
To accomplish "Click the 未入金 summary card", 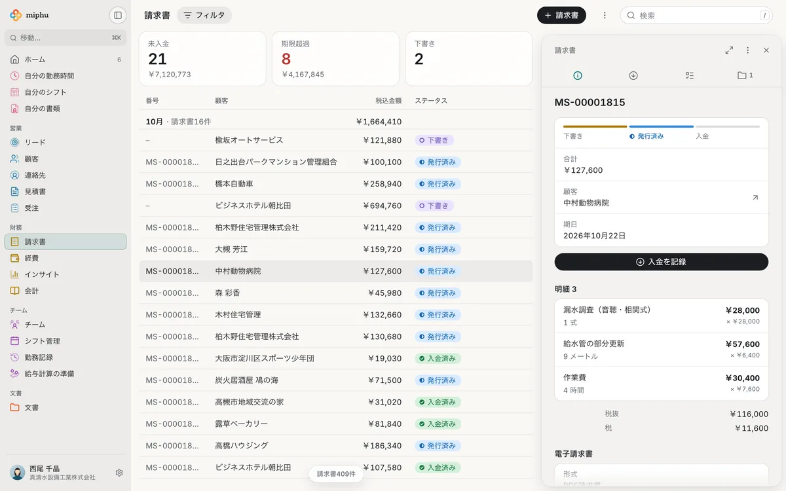I will click(x=202, y=58).
